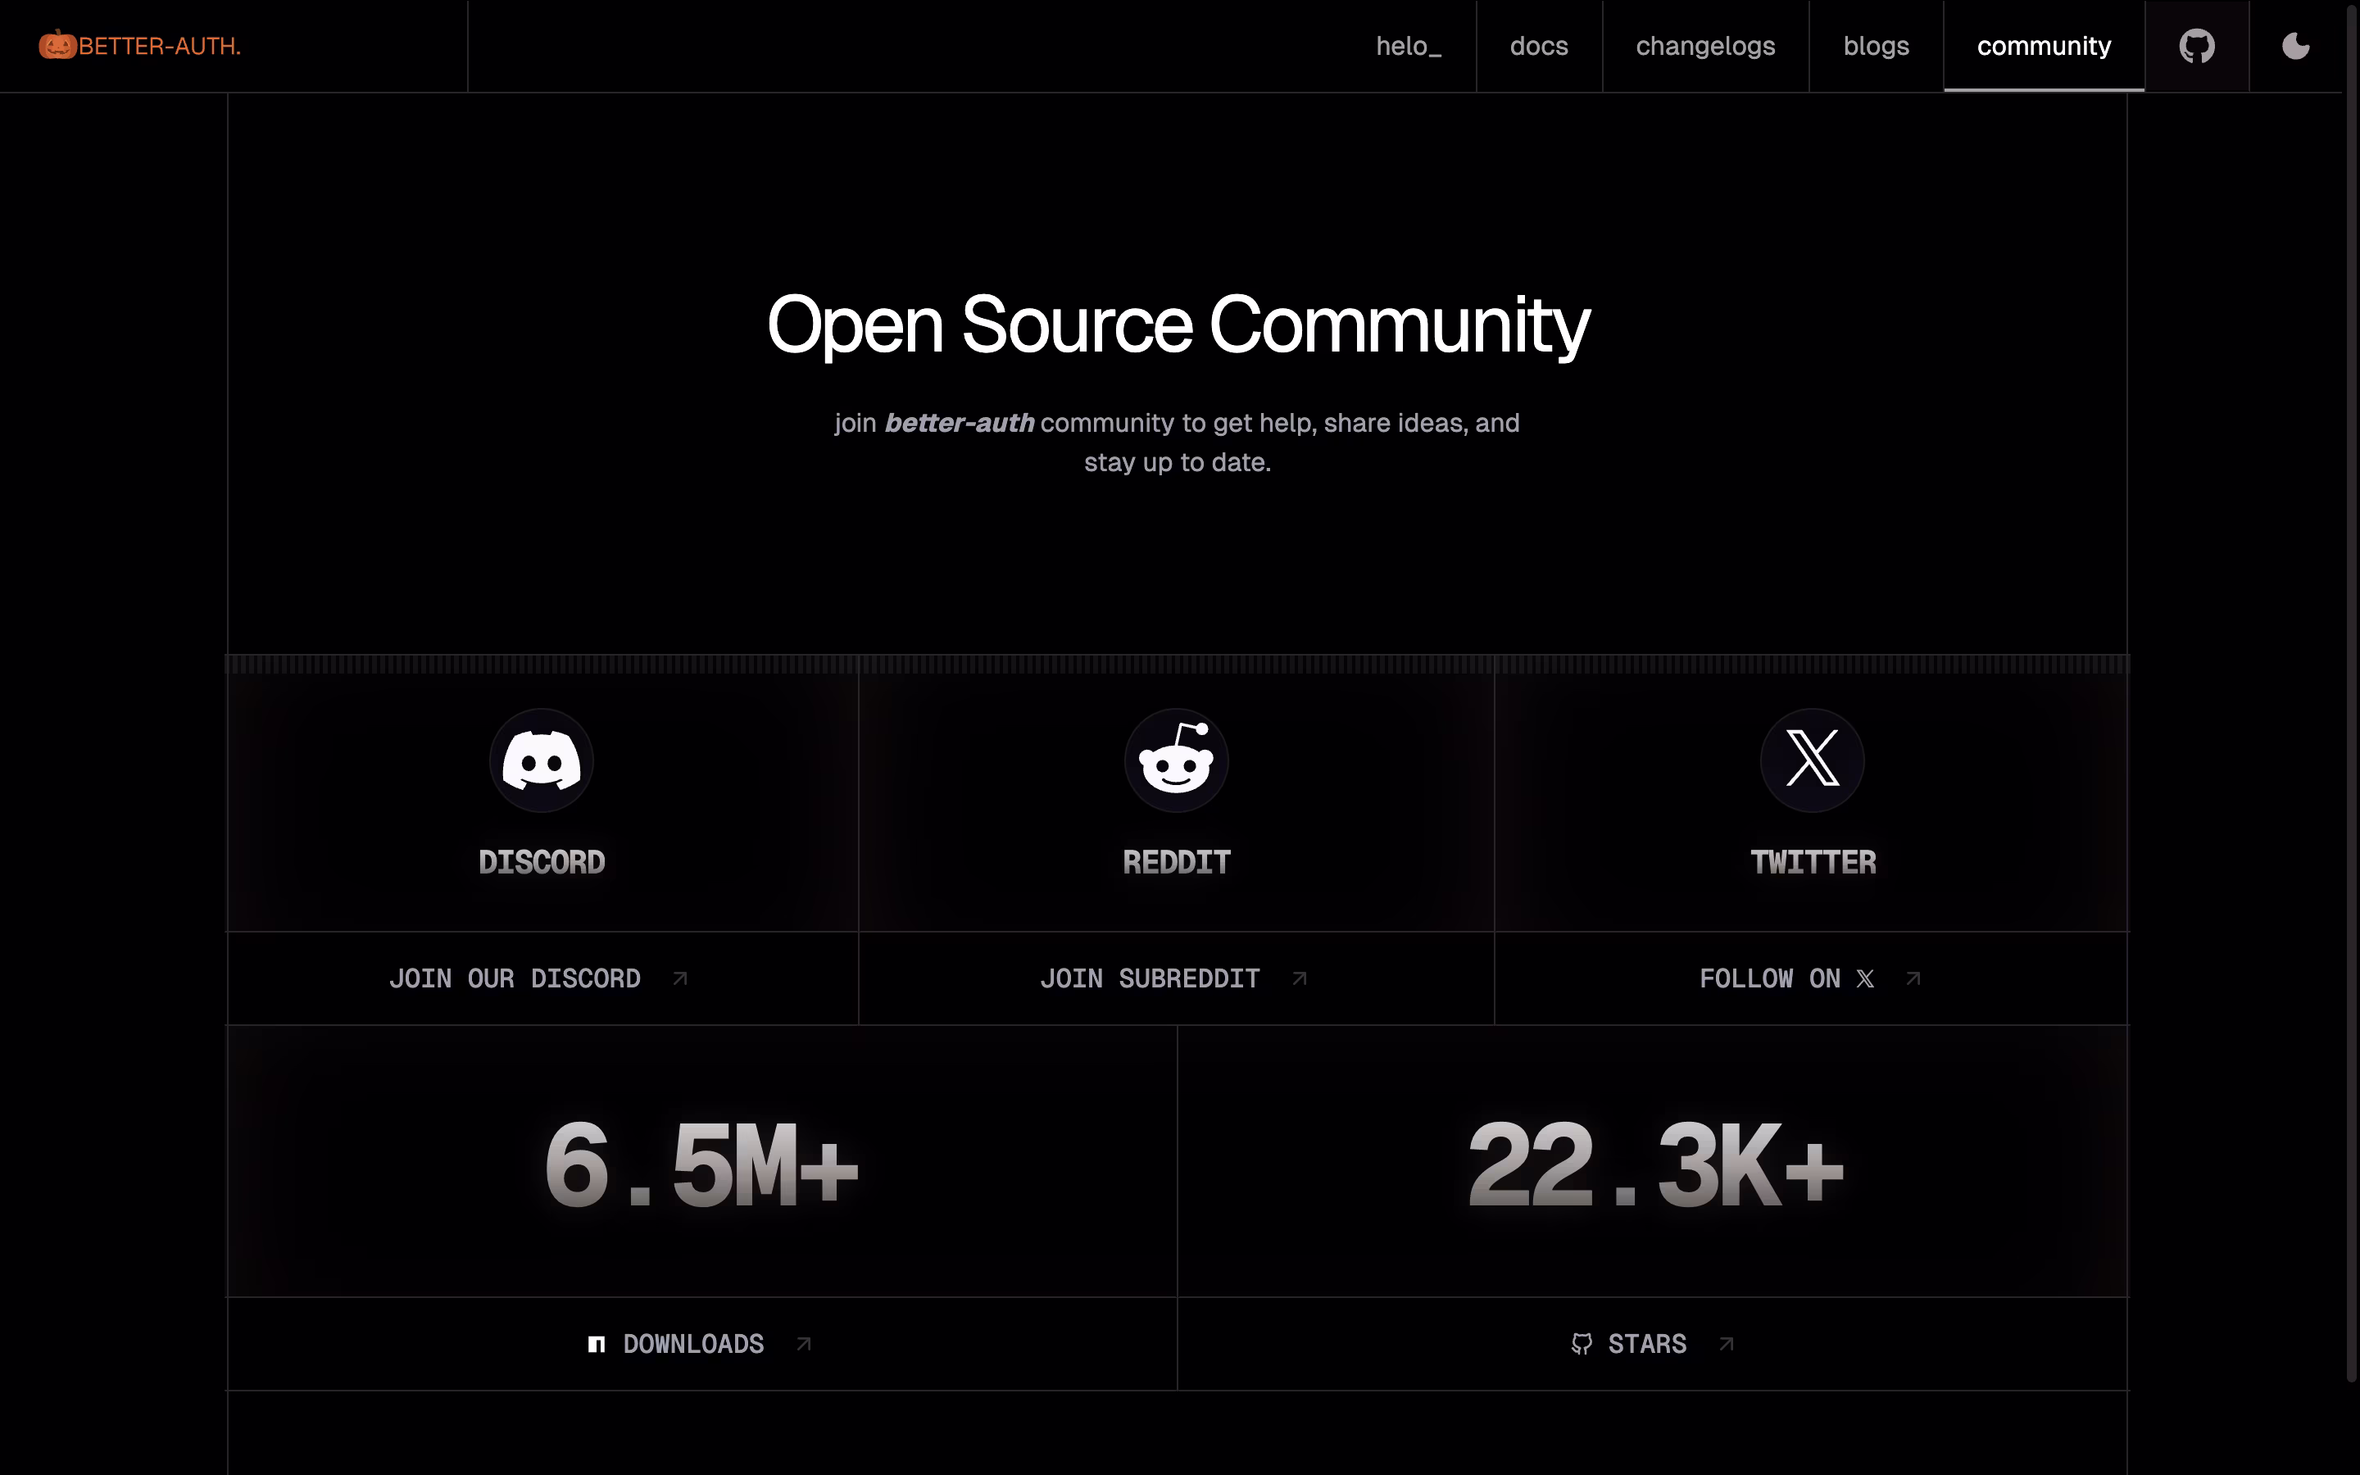This screenshot has width=2360, height=1475.
Task: Click the DISCORD card title
Action: (x=541, y=862)
